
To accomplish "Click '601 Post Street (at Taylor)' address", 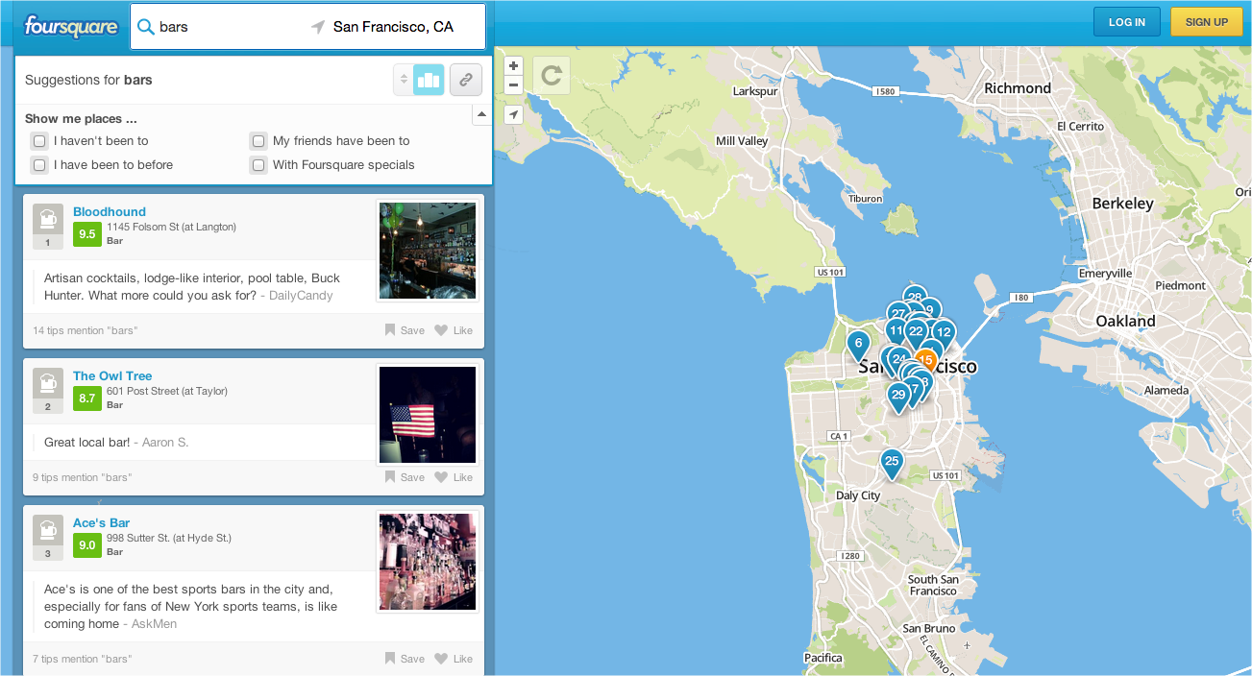I will [x=167, y=391].
